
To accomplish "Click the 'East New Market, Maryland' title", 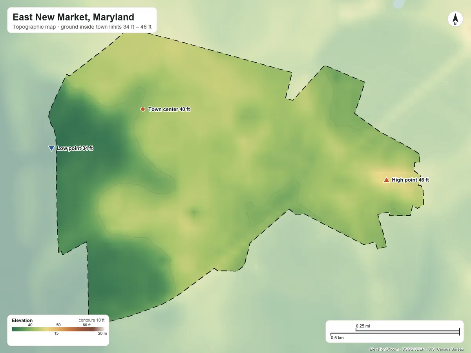I will click(73, 17).
